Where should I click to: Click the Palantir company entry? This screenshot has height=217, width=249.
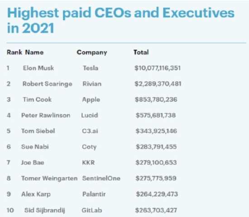(x=94, y=194)
